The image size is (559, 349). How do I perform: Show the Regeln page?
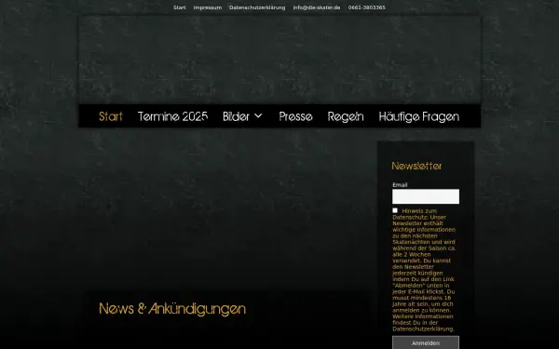pos(346,116)
